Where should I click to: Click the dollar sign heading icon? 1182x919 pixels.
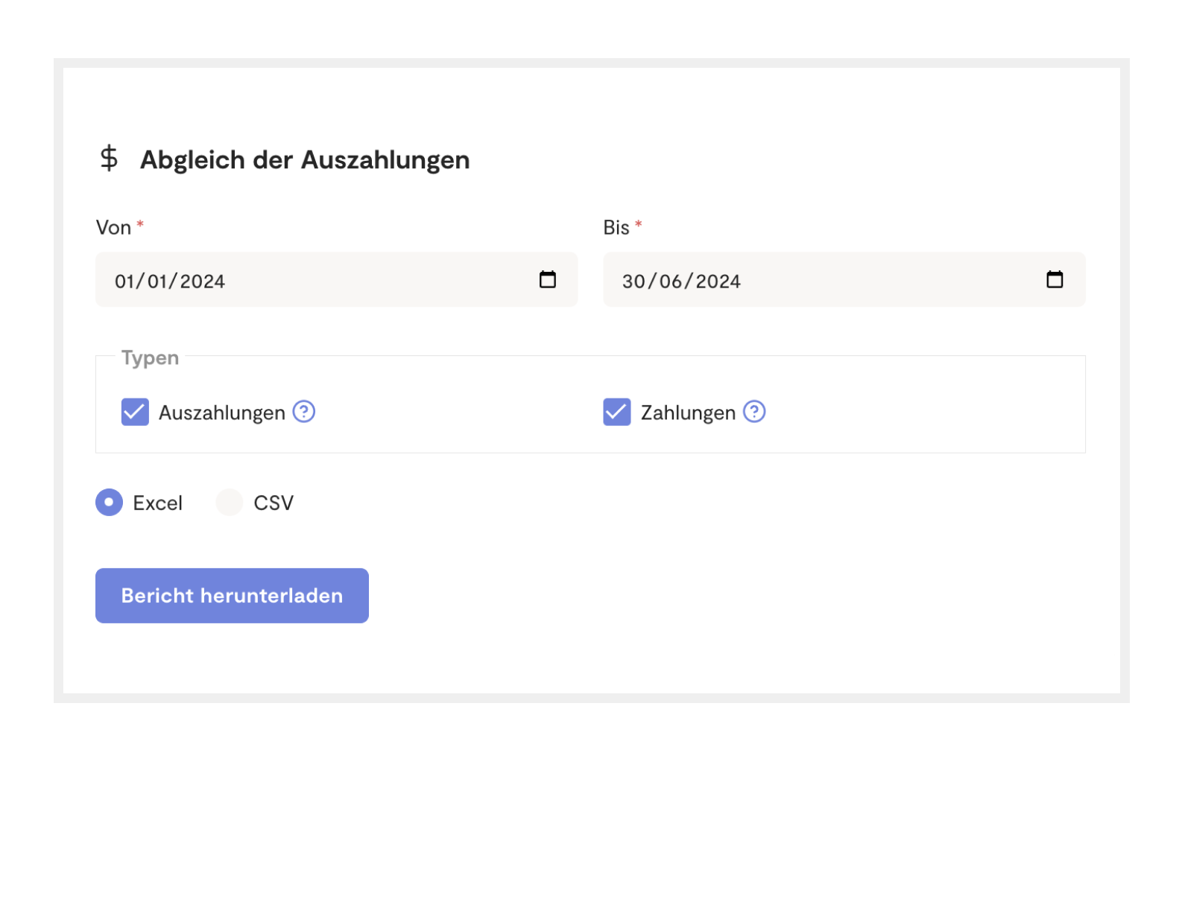point(110,159)
